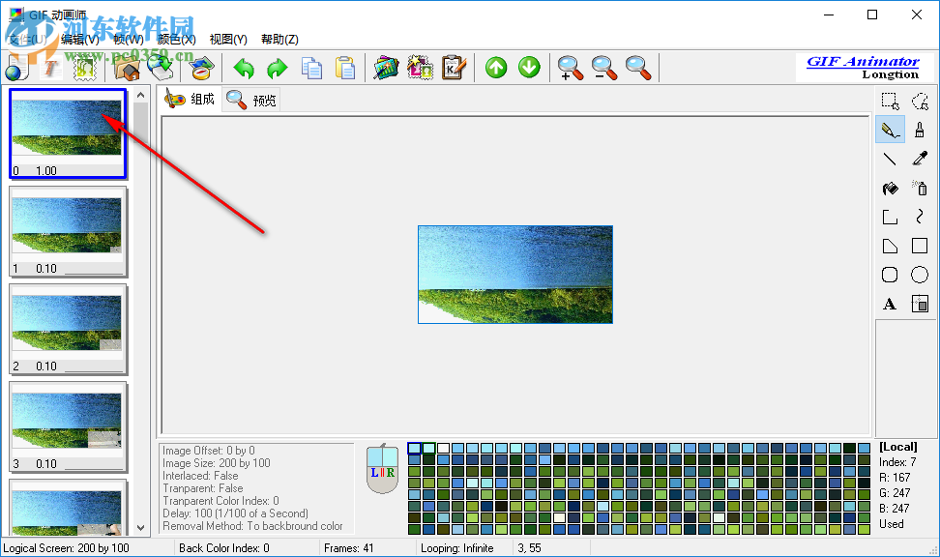Open the 颜色(X) menu
This screenshot has width=940, height=557.
(x=176, y=40)
